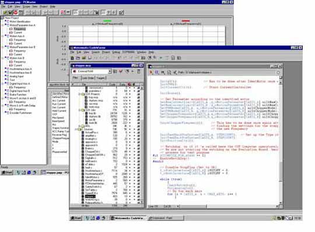The image size is (315, 232).
Task: Collapse Motion Axis B node in PCMaster tree
Action: (x=2, y=58)
